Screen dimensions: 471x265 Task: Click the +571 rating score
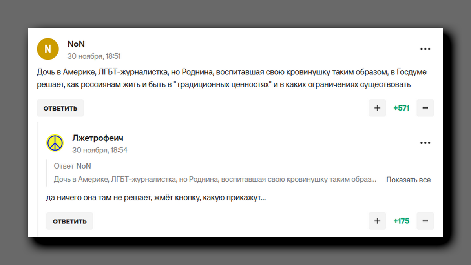click(x=401, y=108)
